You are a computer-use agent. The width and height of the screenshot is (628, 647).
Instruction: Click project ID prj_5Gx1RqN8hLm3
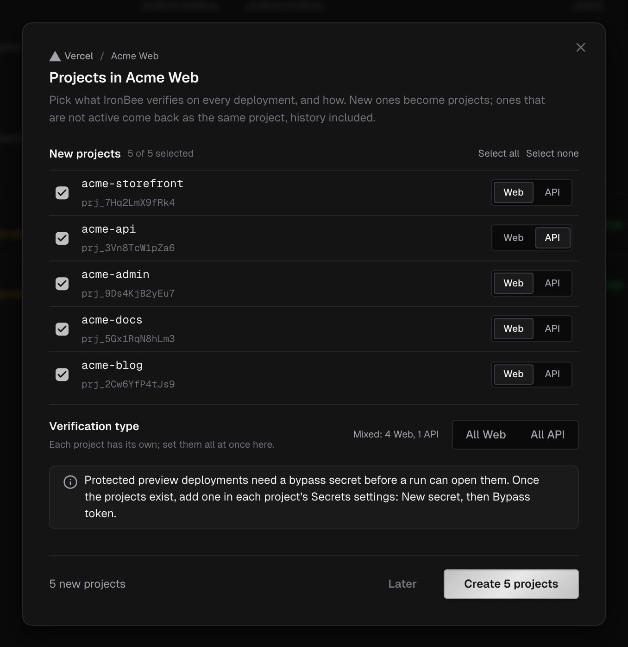coord(128,339)
